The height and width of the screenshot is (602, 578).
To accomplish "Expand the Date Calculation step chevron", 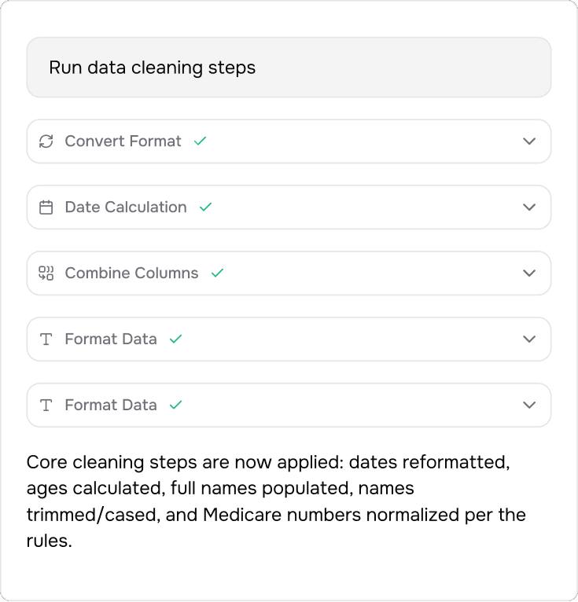I will (529, 207).
